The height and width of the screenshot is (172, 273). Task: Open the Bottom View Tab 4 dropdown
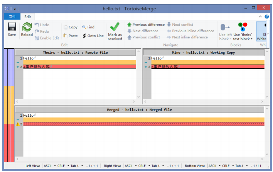[x=241, y=166]
